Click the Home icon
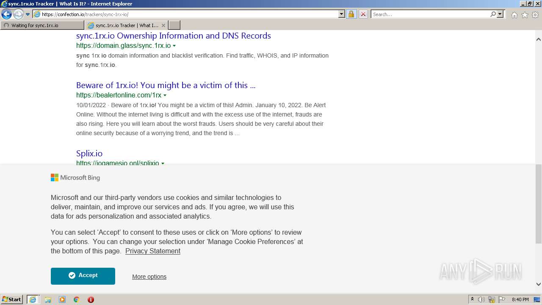The image size is (542, 305). point(514,15)
